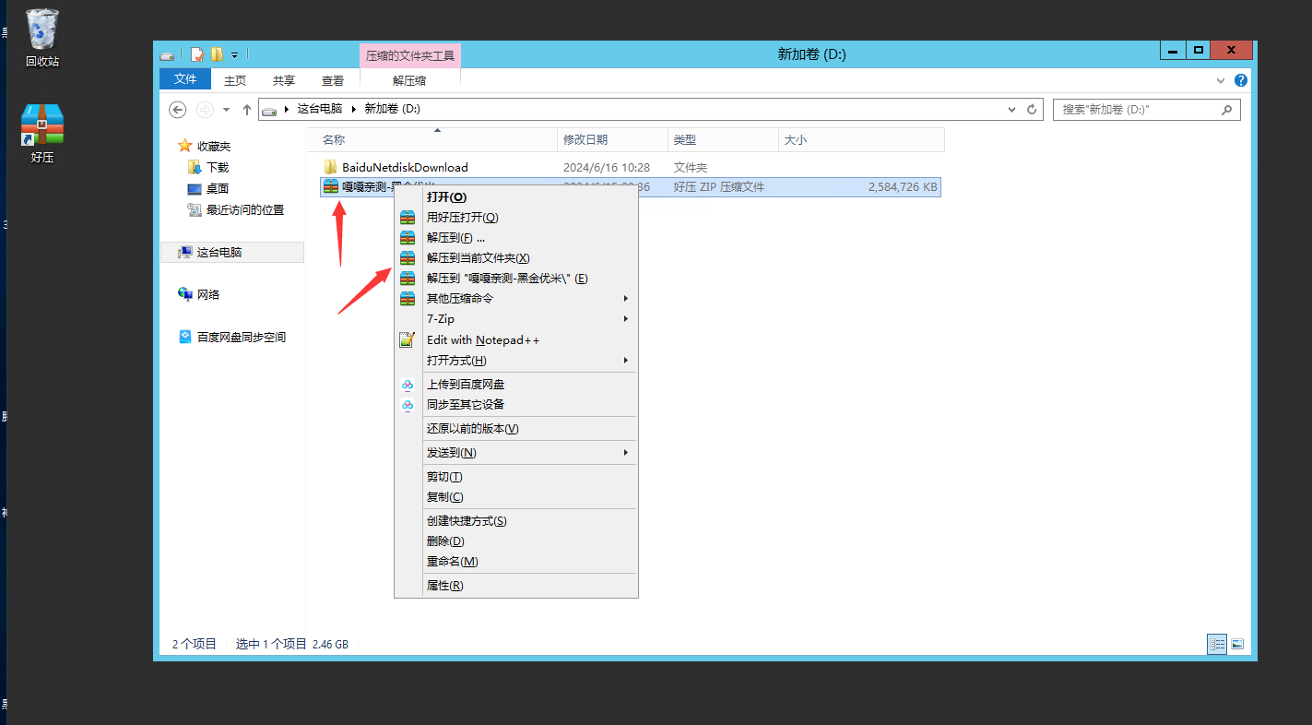
Task: Switch to the 主页 ribbon tab
Action: click(235, 80)
